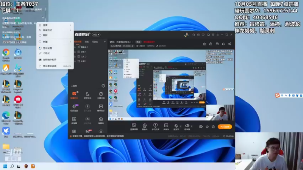Start recording with the camcorder icon
Viewport: 303px width, 170px height.
pyautogui.click(x=201, y=127)
